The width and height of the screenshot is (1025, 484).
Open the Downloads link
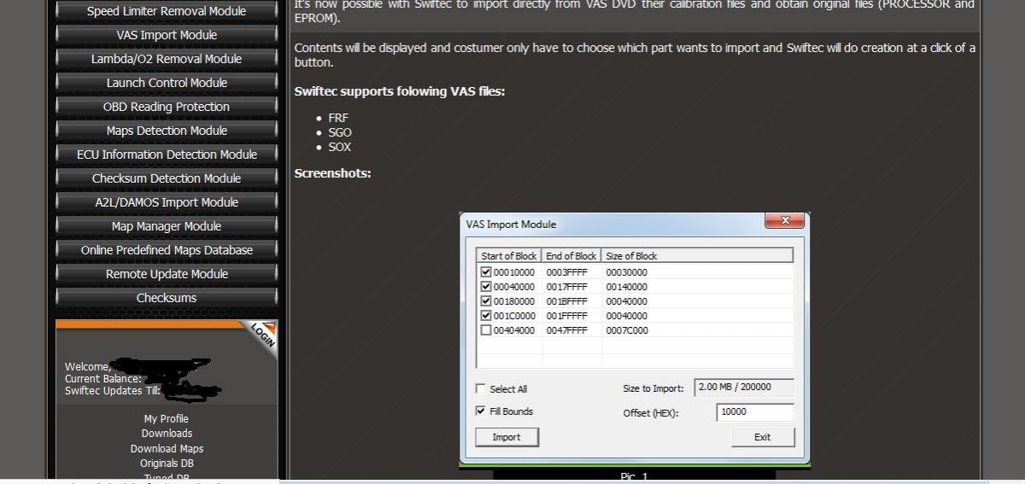click(167, 434)
